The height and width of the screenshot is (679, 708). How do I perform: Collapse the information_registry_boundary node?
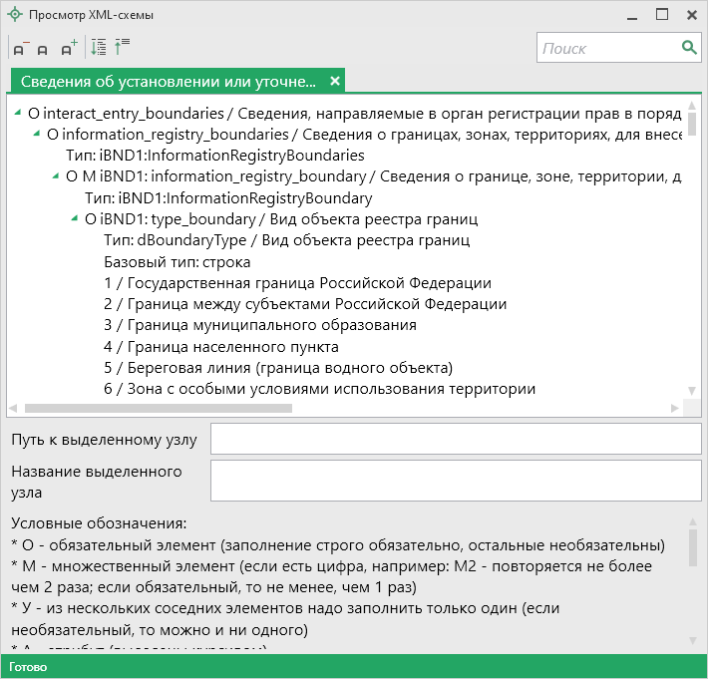click(x=57, y=176)
